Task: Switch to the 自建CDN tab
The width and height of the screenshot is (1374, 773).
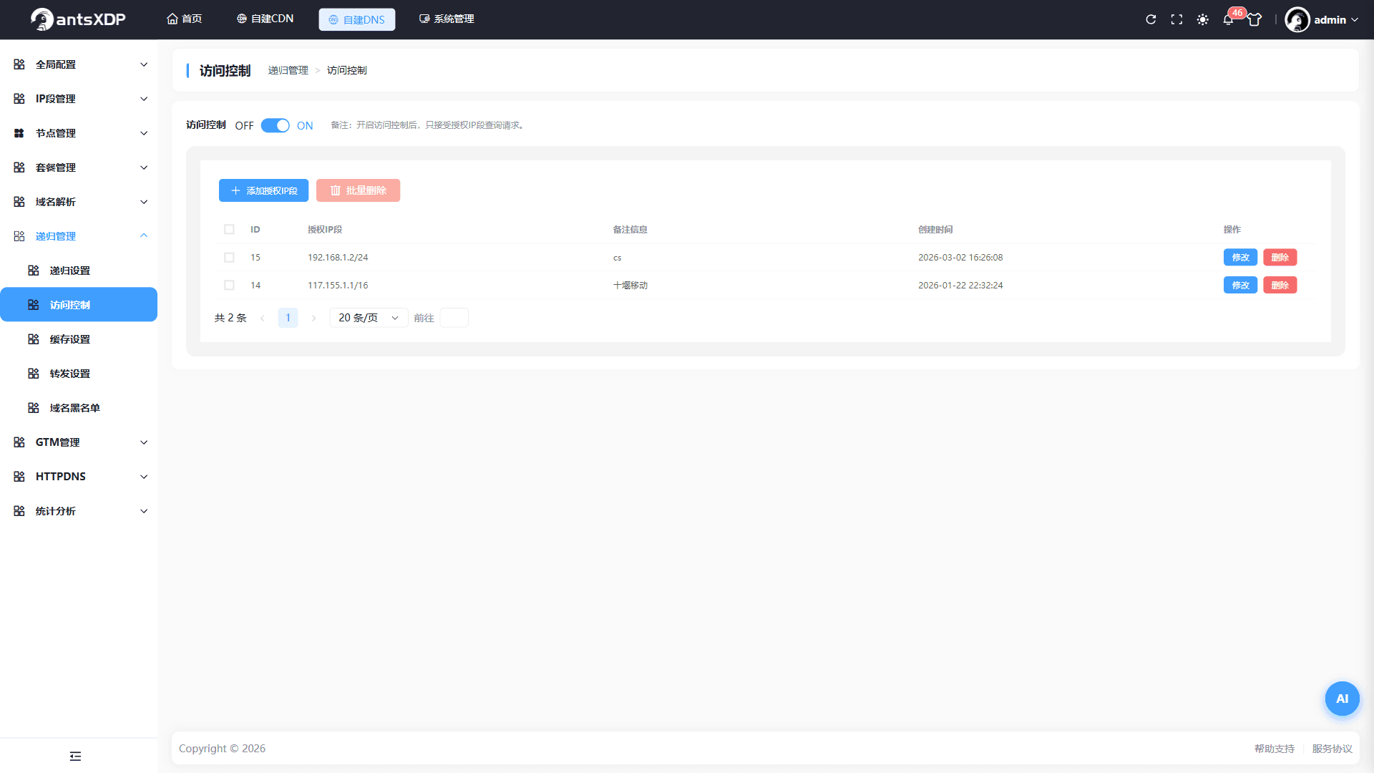Action: pos(265,19)
